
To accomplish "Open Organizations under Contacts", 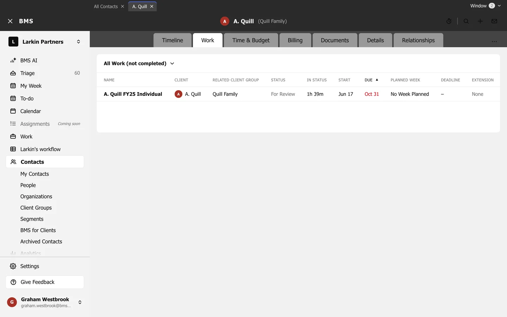I will click(36, 197).
